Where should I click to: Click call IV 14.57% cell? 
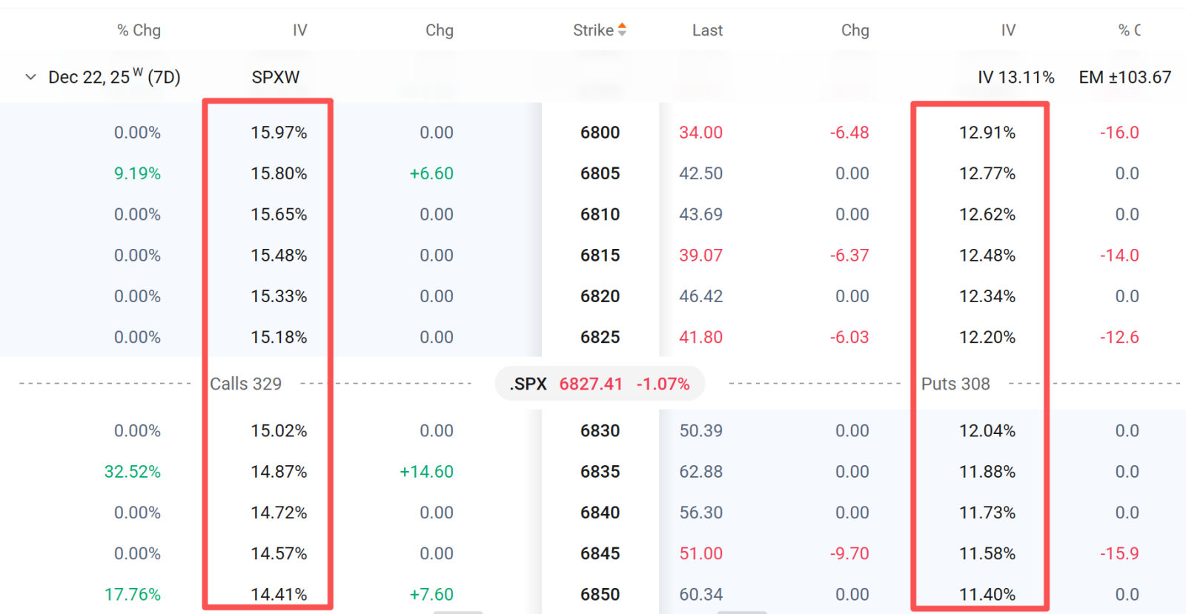pyautogui.click(x=279, y=553)
